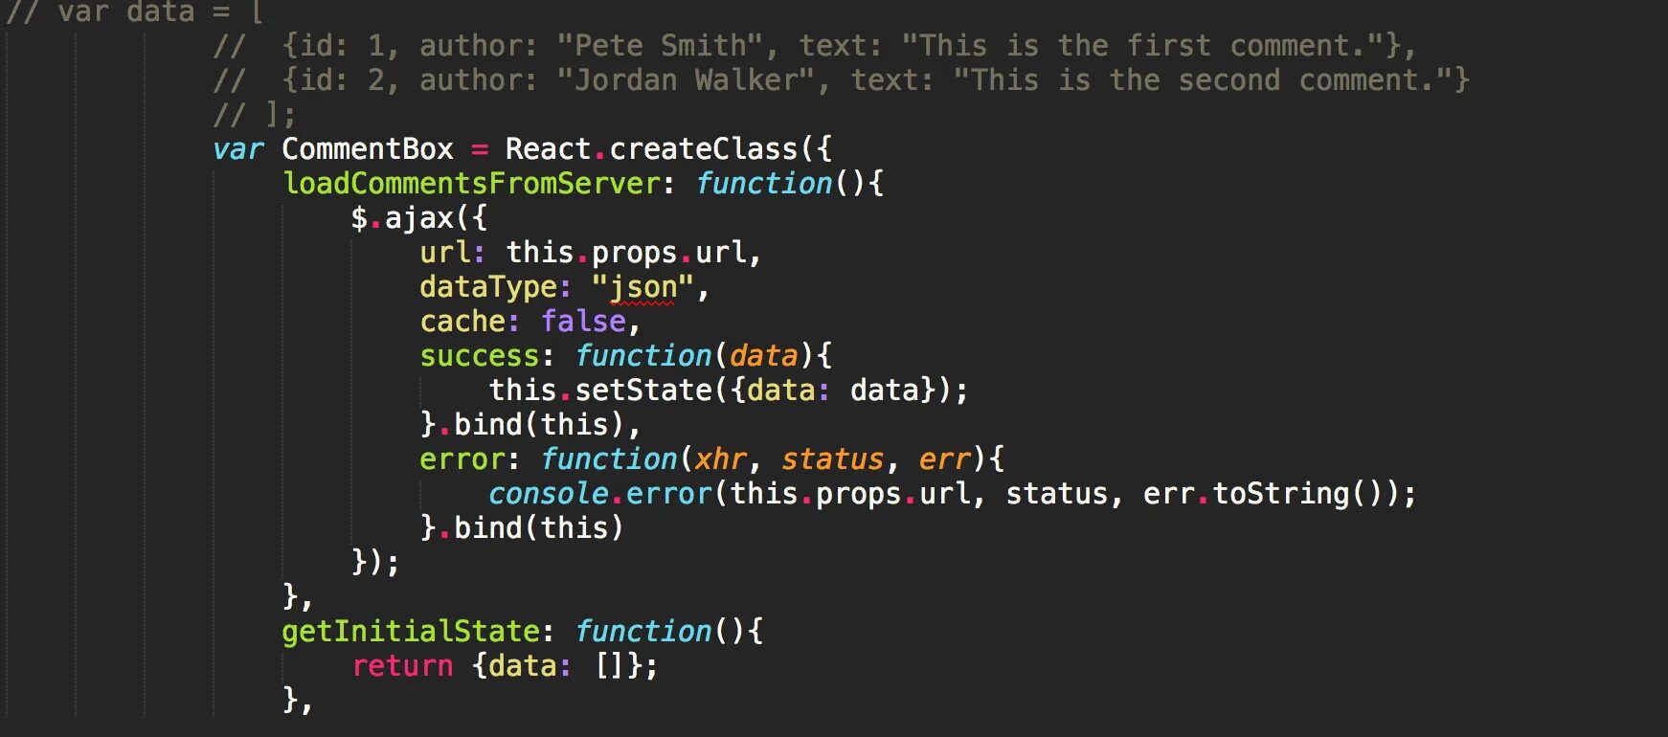Click the false value after cache
Image resolution: width=1668 pixels, height=737 pixels.
click(x=583, y=322)
